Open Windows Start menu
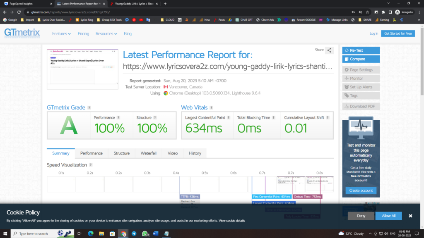 (5, 234)
